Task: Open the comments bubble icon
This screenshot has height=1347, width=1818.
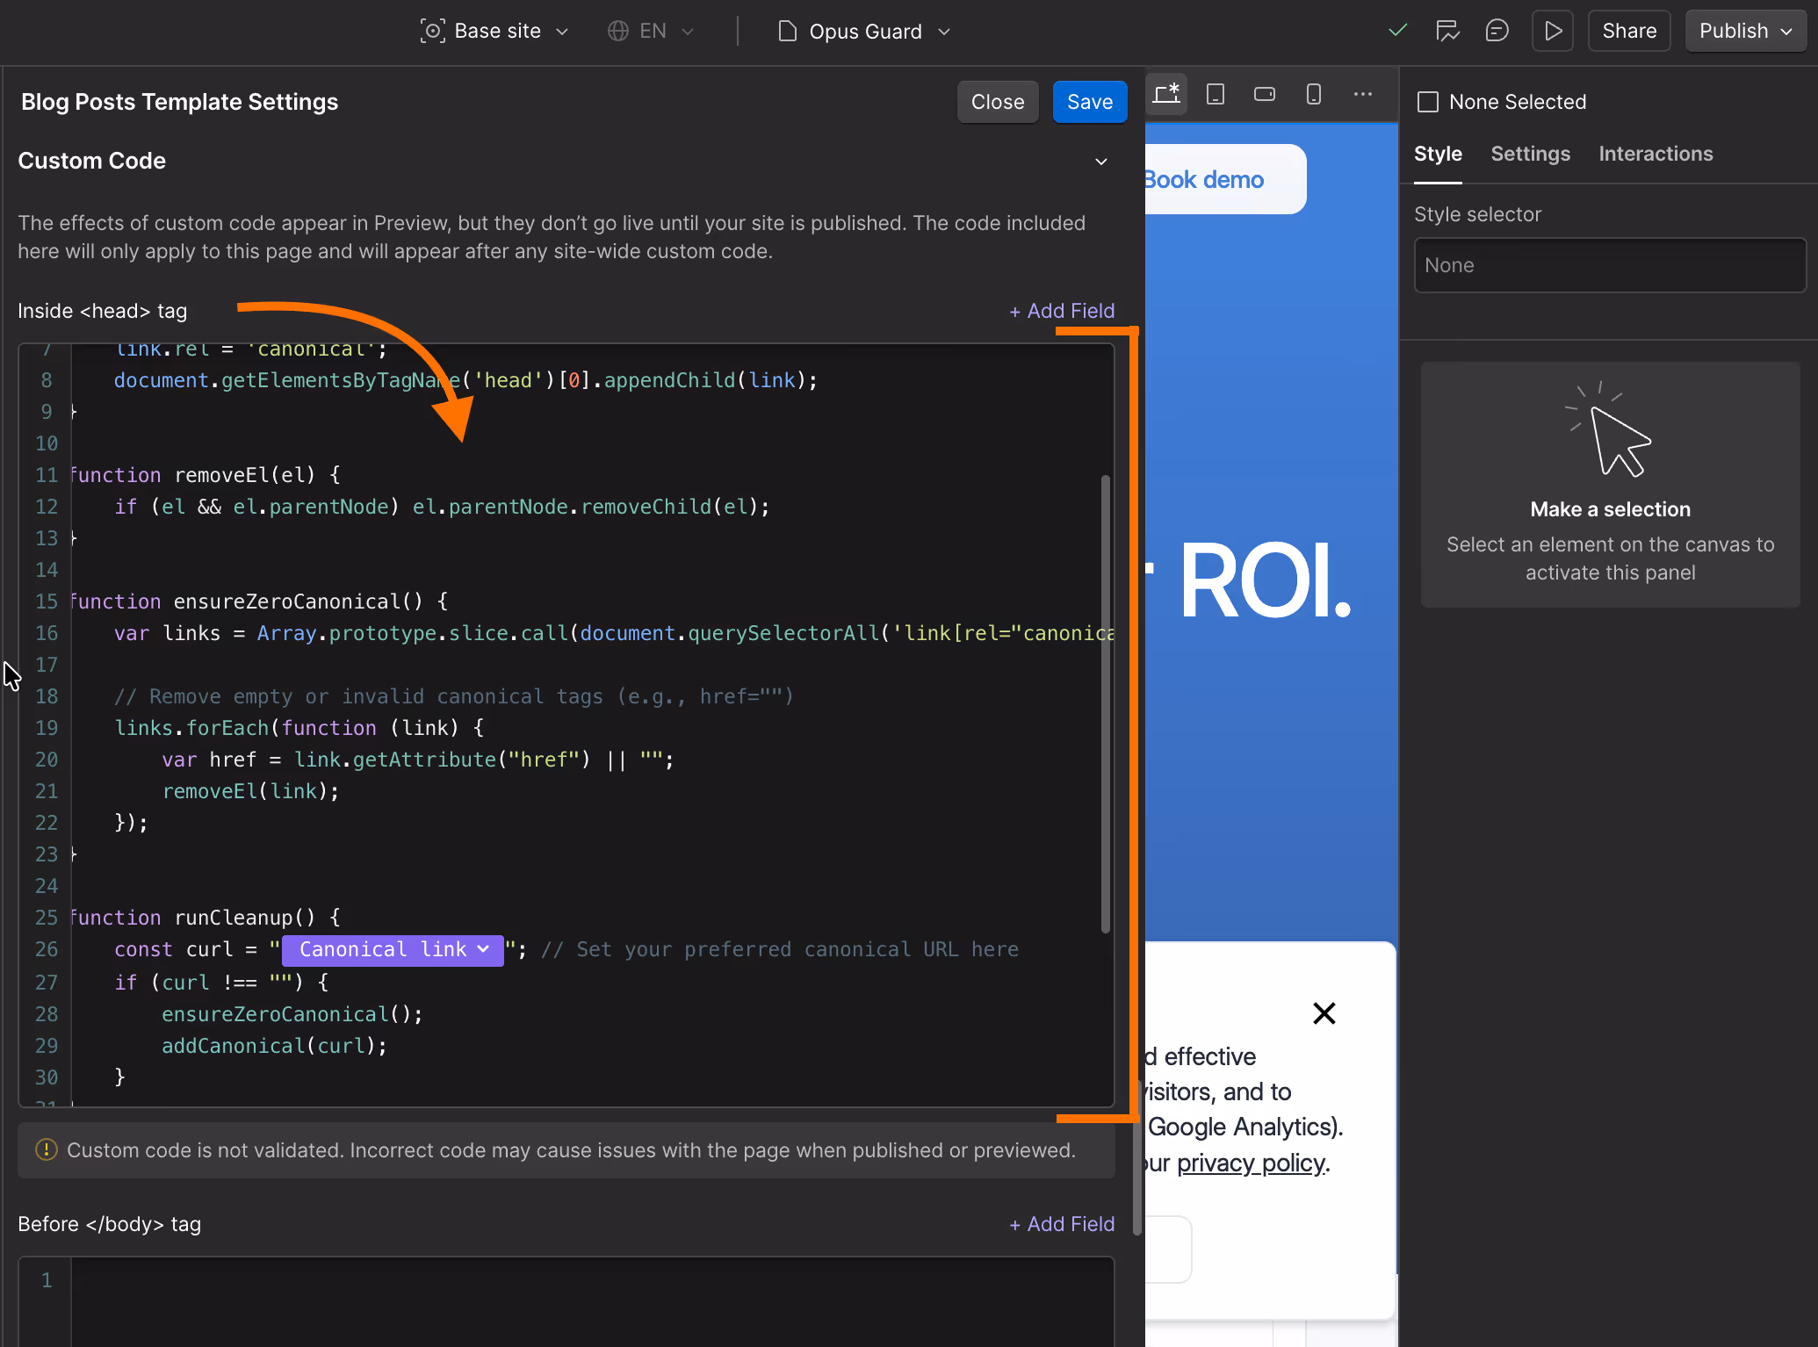Action: point(1497,32)
